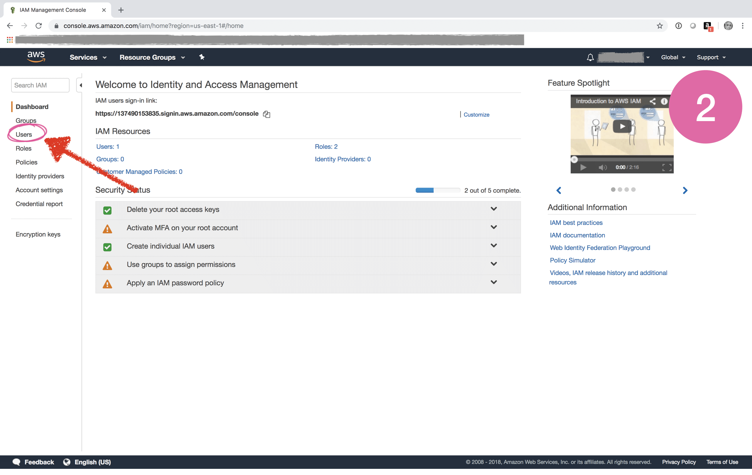Click the password manager extension icon
This screenshot has height=475, width=752.
click(x=678, y=26)
